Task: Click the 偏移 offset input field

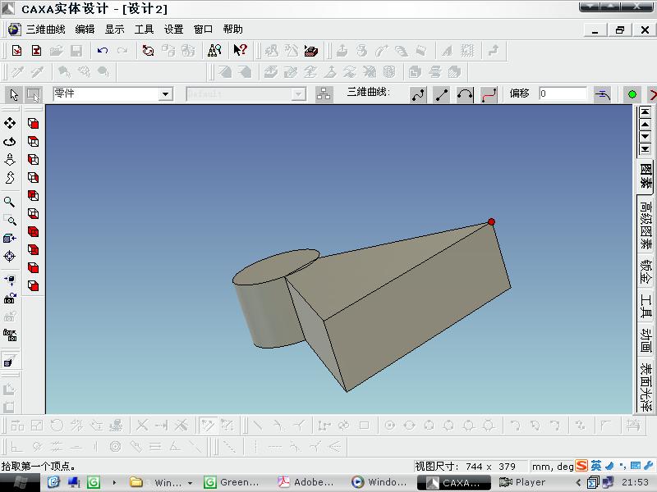Action: coord(563,94)
